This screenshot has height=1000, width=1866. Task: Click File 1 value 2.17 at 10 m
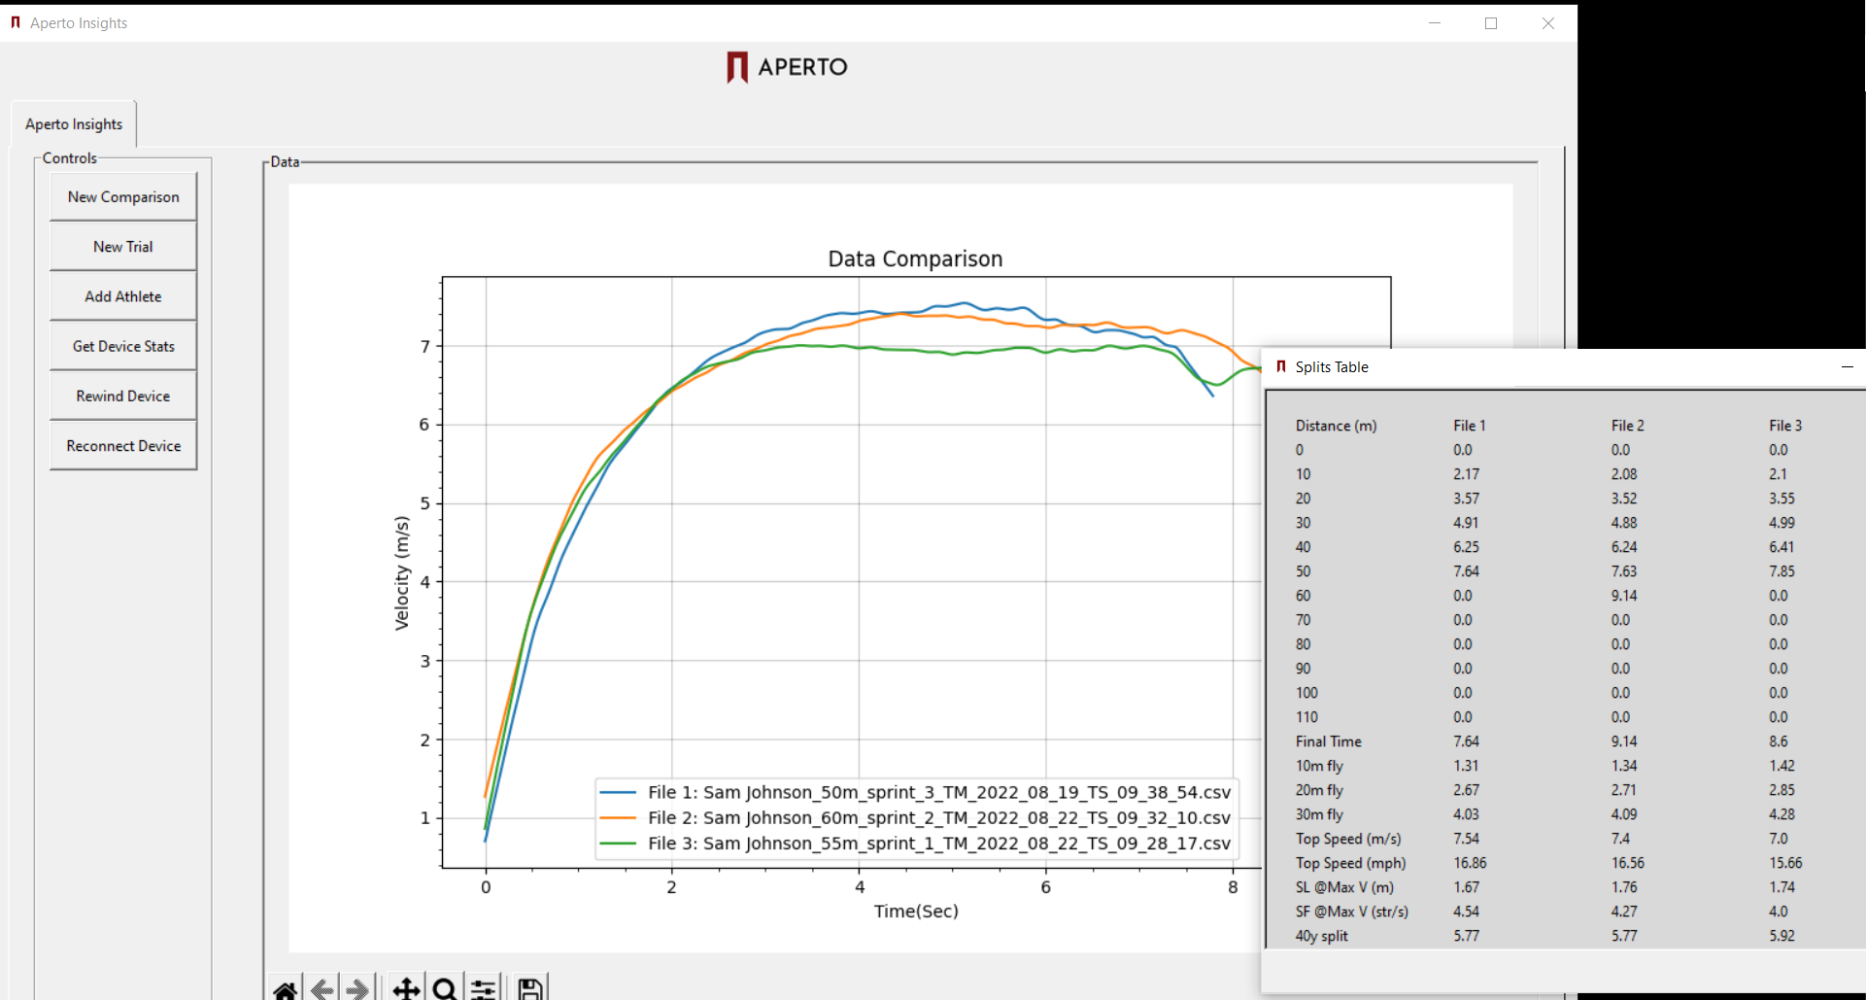[1466, 474]
